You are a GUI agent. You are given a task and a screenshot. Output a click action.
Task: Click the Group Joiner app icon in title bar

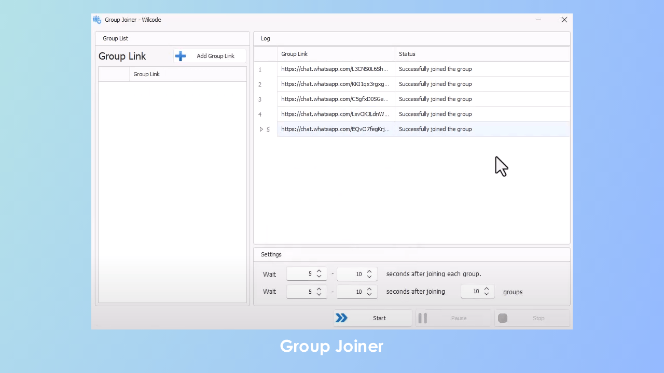click(x=97, y=20)
